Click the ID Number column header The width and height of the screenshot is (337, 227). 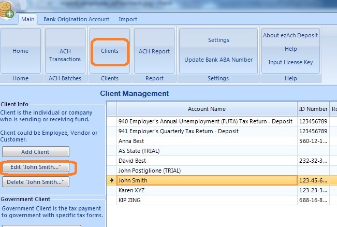(x=313, y=109)
